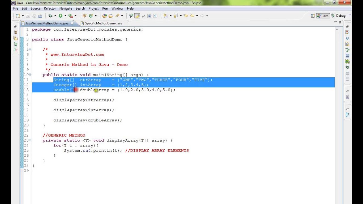363x204 pixels.
Task: Click the Open Perspective icon
Action: point(313,16)
